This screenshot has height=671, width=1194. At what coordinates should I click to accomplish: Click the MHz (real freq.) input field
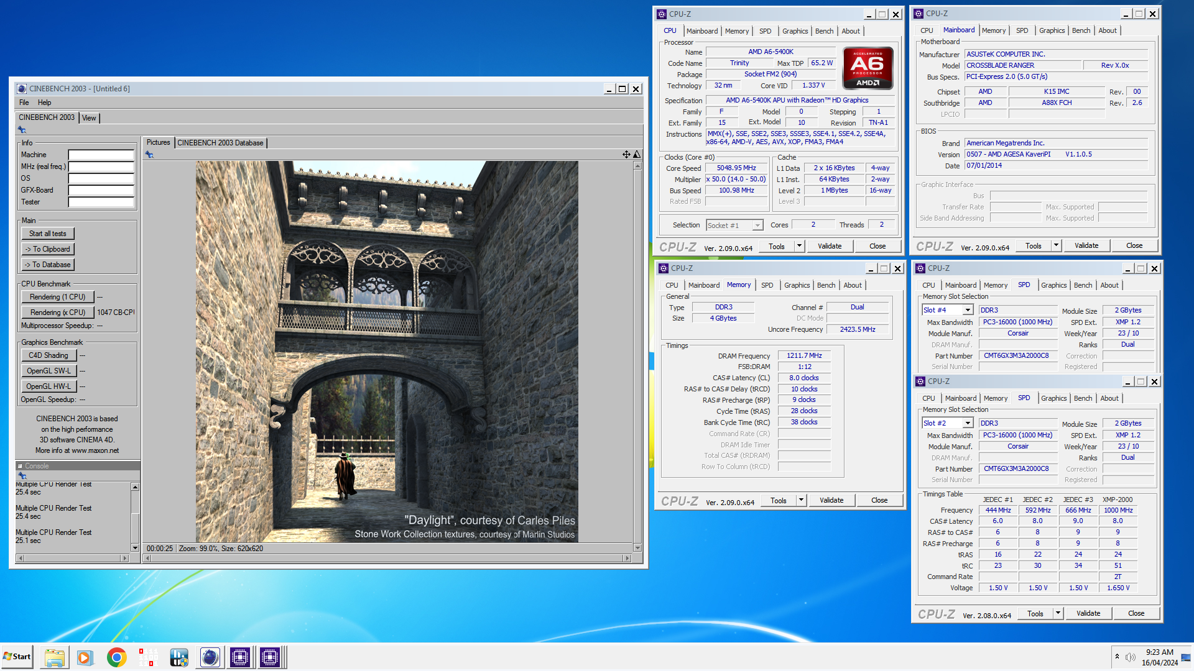(x=101, y=167)
